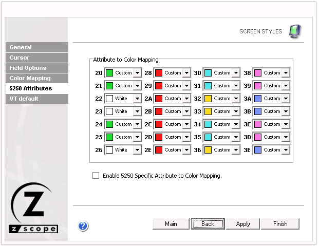Viewport: 319px width, 246px height.
Task: Expand the attribute 3D color dropdown
Action: tap(286, 137)
